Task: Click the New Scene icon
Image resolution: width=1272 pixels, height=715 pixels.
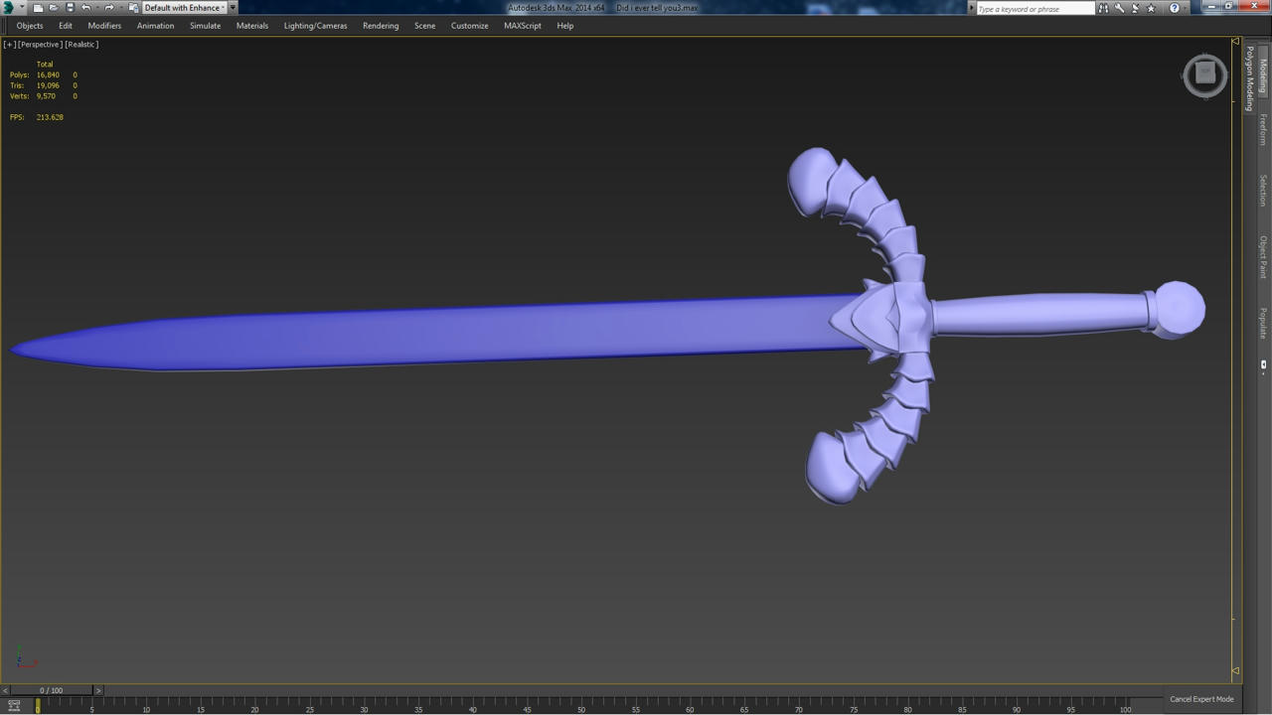Action: [38, 8]
